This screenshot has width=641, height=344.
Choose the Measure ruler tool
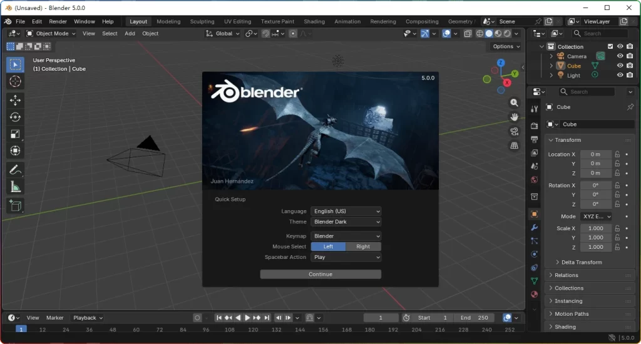click(15, 187)
